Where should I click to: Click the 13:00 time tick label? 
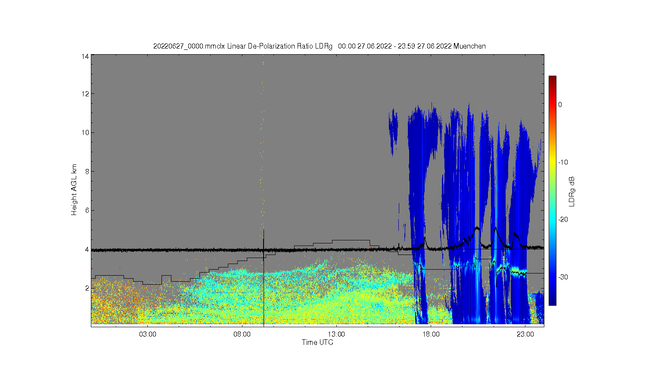pos(336,334)
